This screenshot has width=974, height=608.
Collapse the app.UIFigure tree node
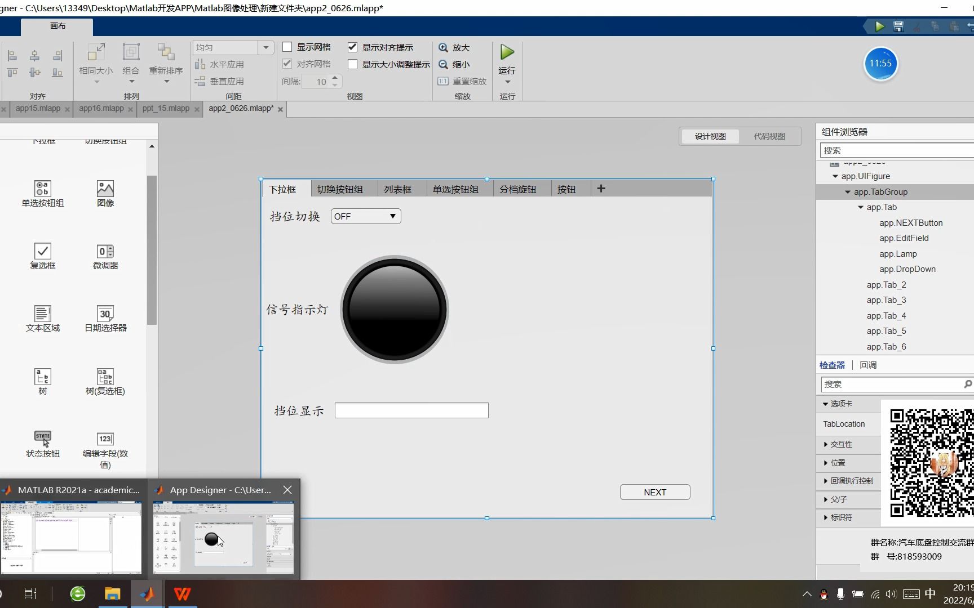pyautogui.click(x=835, y=176)
